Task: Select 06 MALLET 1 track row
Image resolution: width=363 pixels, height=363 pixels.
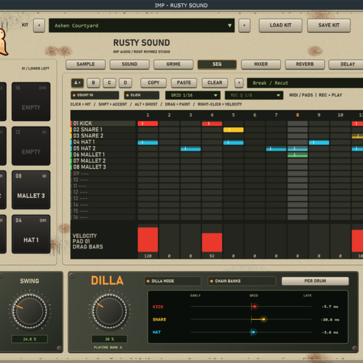Action: (103, 155)
